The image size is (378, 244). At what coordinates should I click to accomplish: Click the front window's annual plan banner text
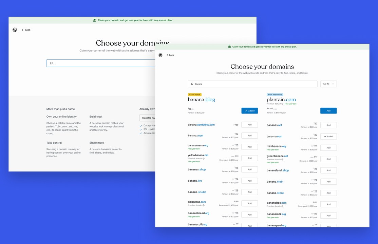point(264,47)
